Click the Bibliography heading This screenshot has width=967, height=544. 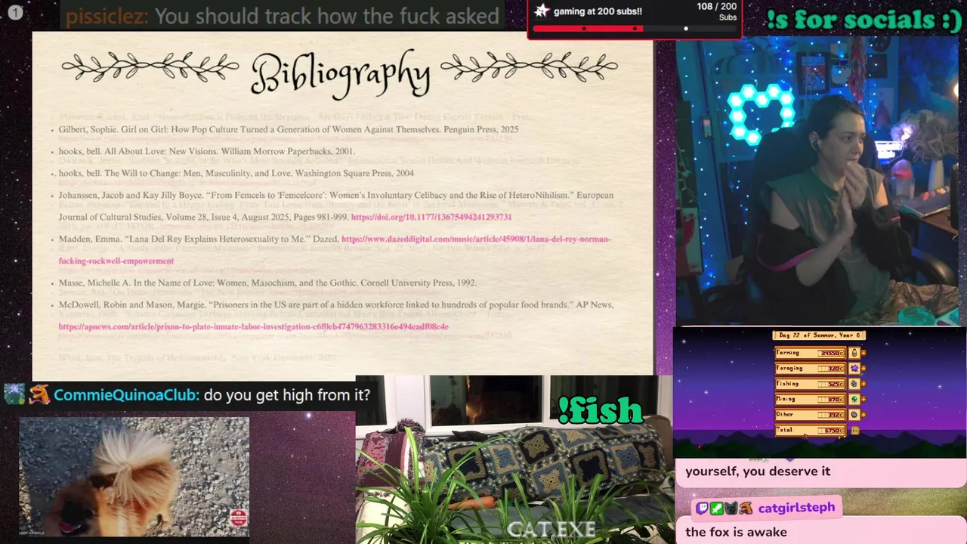click(x=340, y=73)
